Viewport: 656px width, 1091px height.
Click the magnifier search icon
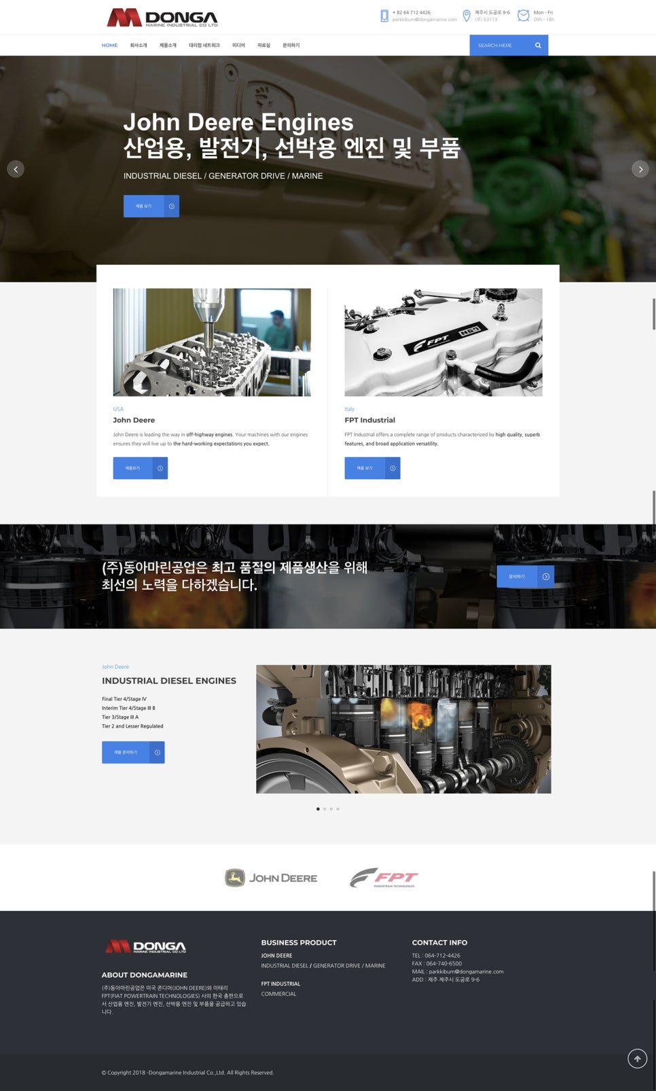coord(538,46)
